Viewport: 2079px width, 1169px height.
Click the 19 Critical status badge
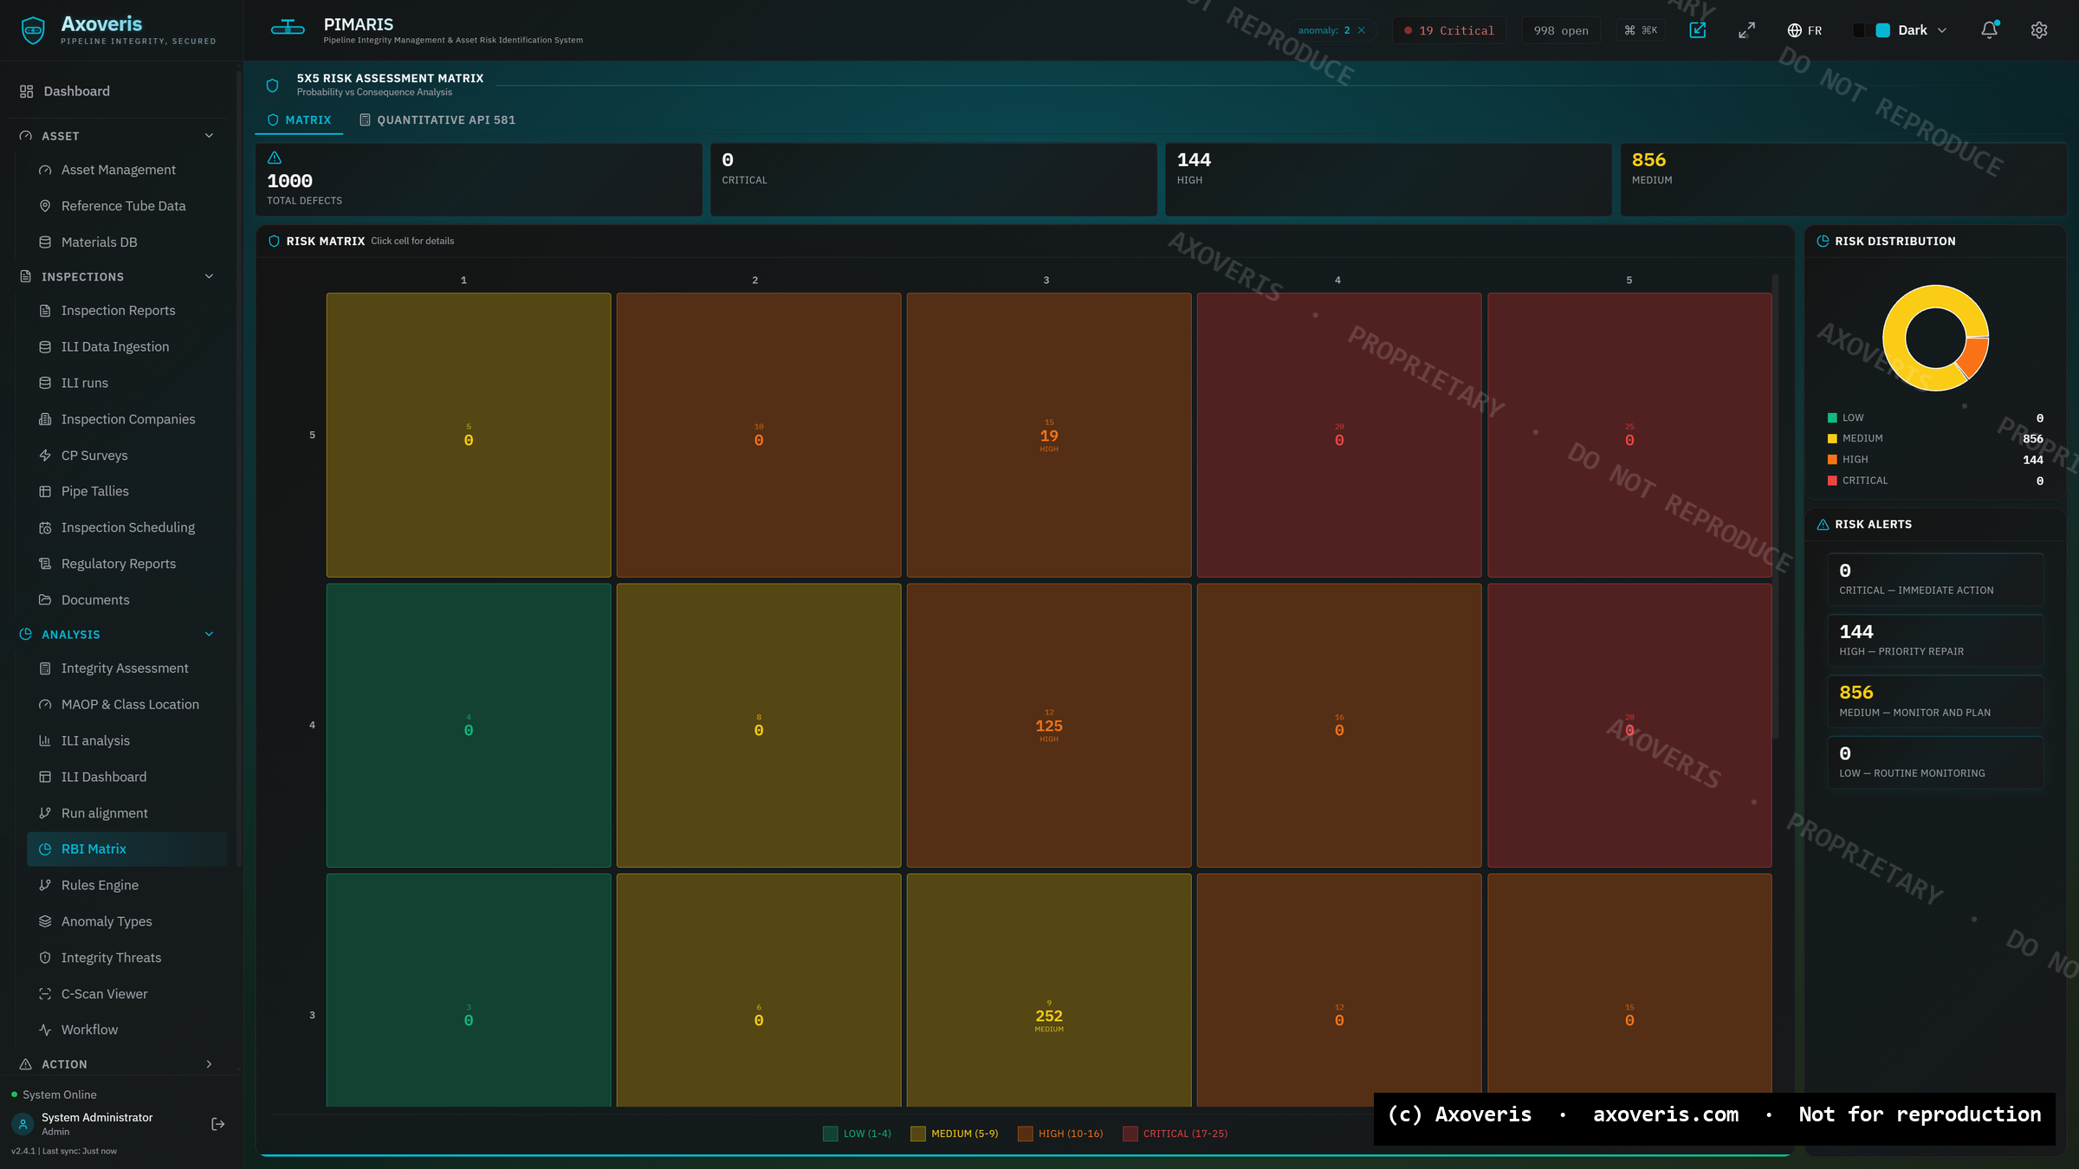pos(1449,30)
